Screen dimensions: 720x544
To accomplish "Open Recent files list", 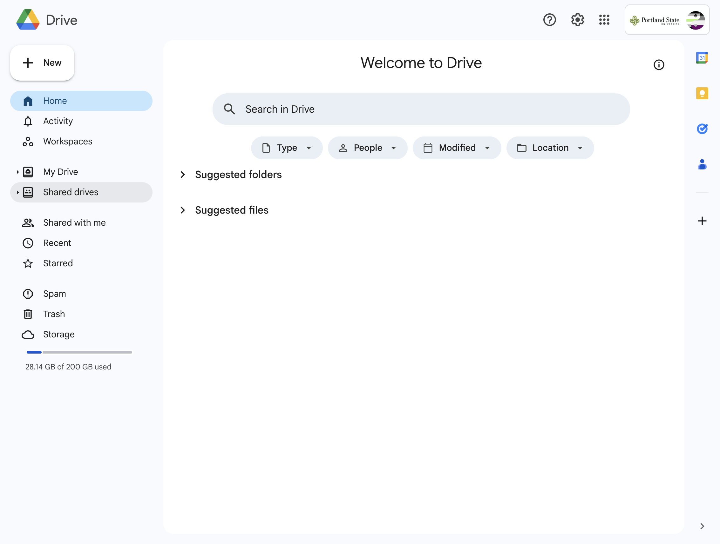I will (81, 243).
